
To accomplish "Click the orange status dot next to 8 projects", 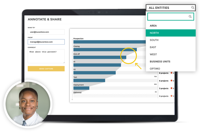I will tap(171, 73).
